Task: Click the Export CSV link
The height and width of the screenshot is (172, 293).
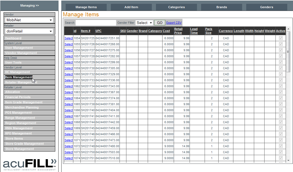Action: pyautogui.click(x=174, y=23)
